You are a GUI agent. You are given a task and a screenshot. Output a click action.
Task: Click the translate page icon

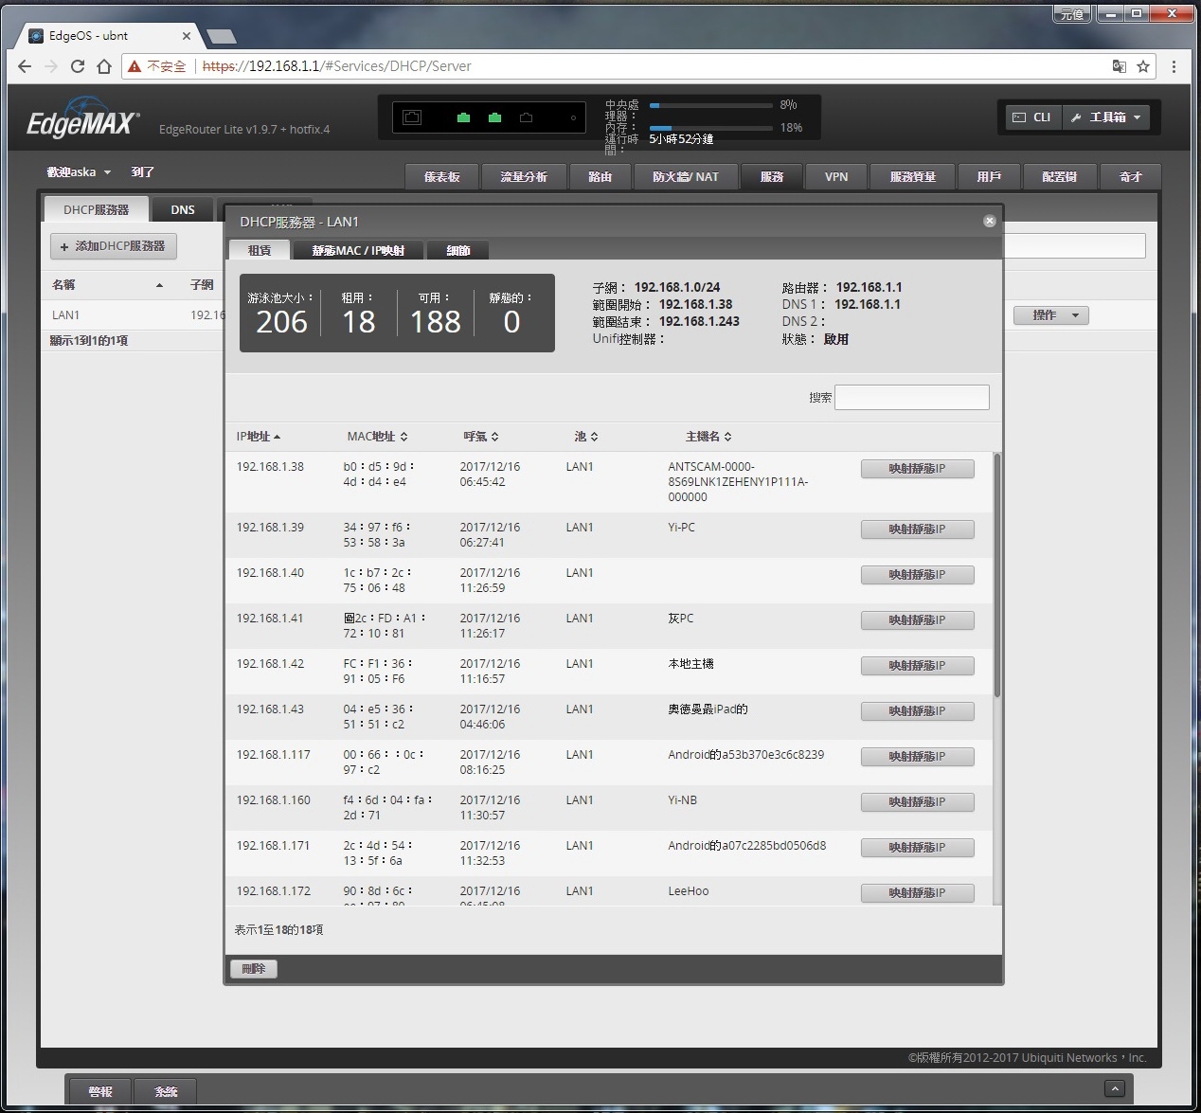click(x=1119, y=66)
